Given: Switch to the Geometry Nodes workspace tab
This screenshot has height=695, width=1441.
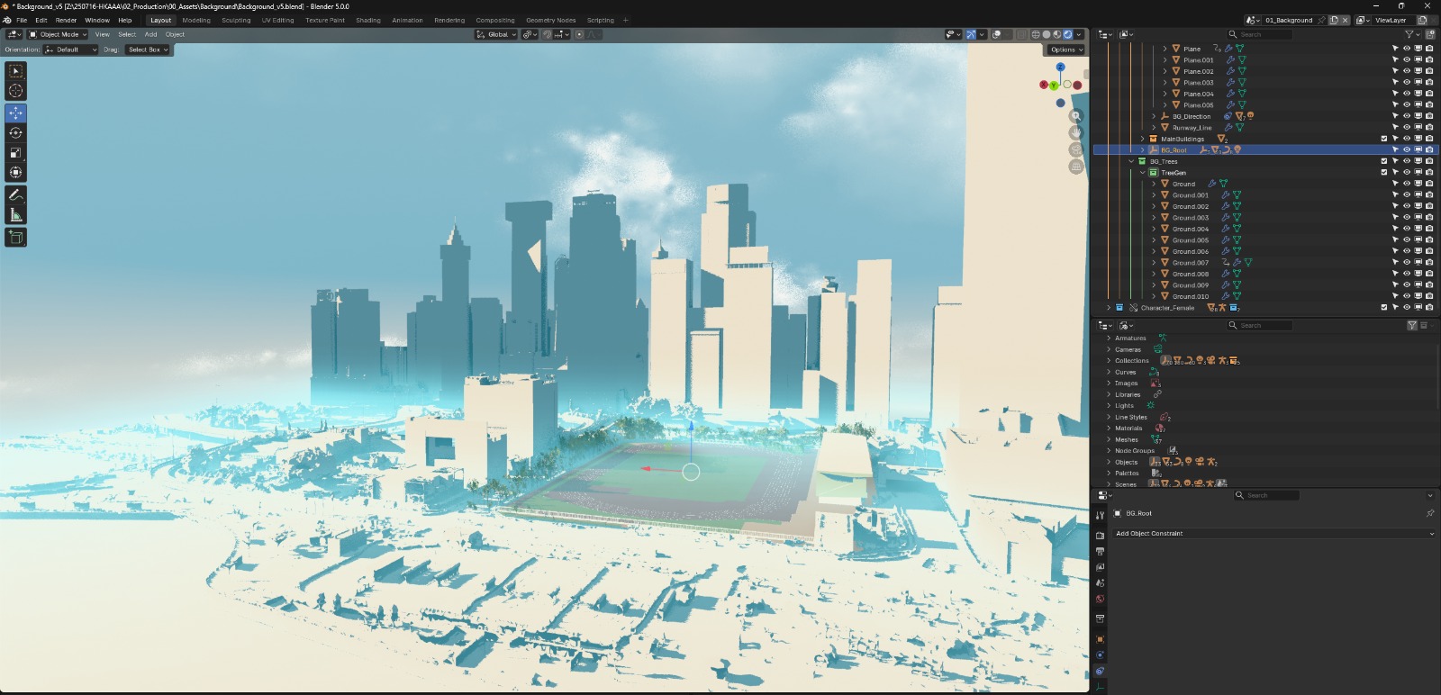Looking at the screenshot, I should point(550,20).
